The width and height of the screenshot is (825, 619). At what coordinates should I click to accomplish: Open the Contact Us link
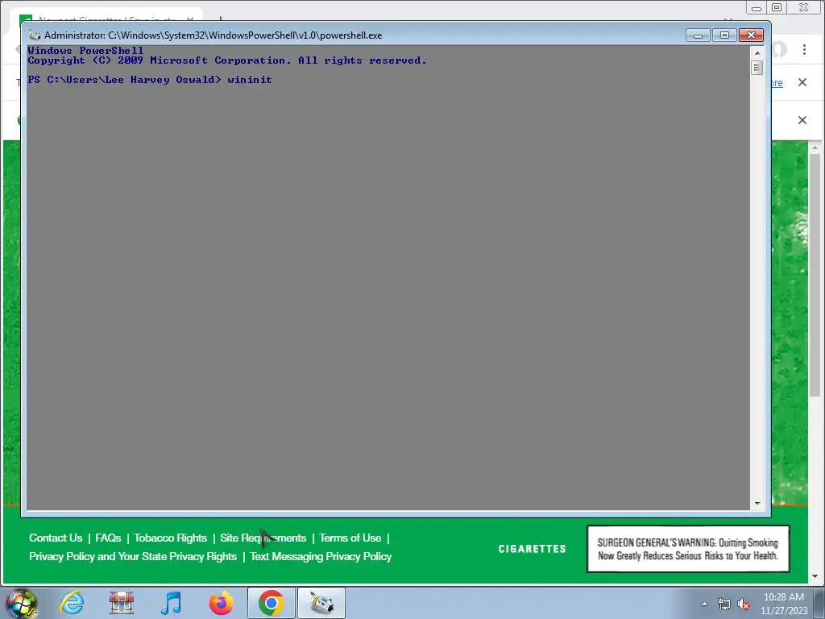[x=56, y=538]
